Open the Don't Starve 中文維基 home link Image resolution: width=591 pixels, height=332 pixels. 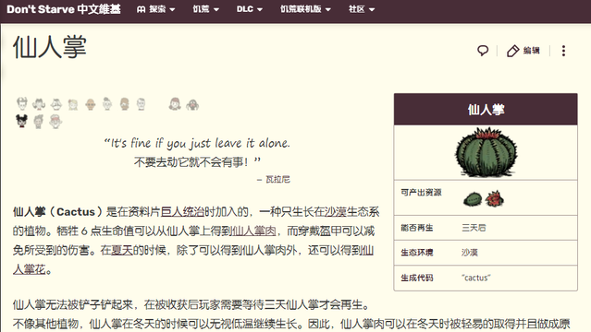coord(64,9)
